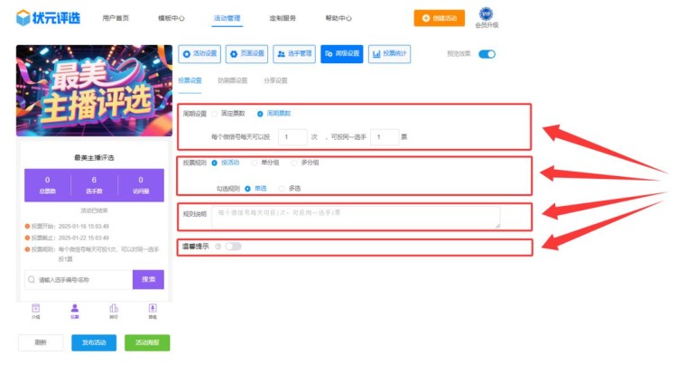Open 活动设置 gear toolbar button
The image size is (677, 373).
click(x=199, y=54)
